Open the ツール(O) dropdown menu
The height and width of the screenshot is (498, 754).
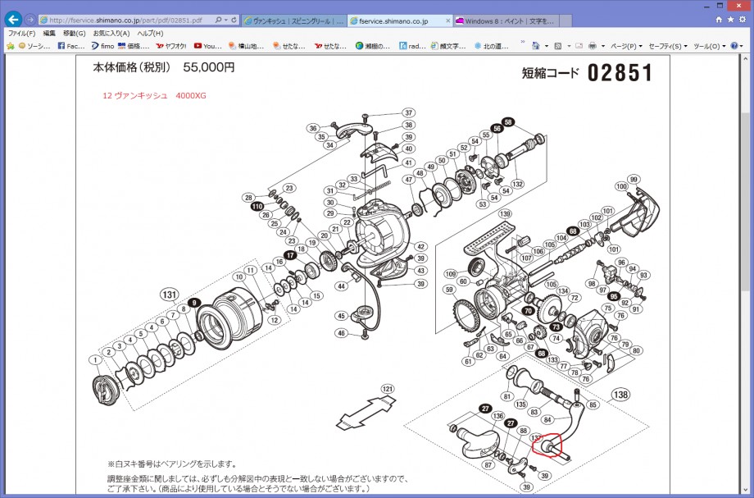709,46
